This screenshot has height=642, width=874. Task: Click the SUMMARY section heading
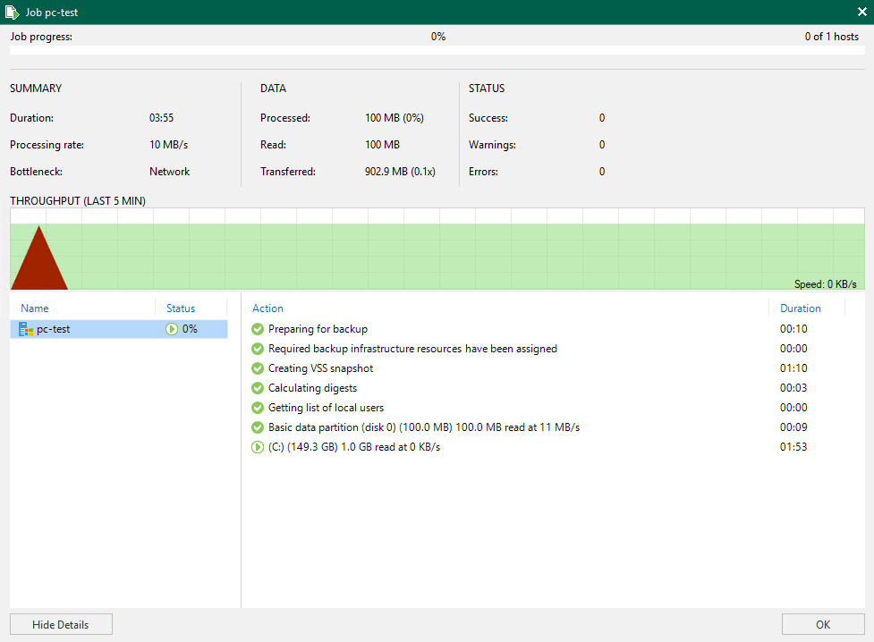[x=36, y=89]
